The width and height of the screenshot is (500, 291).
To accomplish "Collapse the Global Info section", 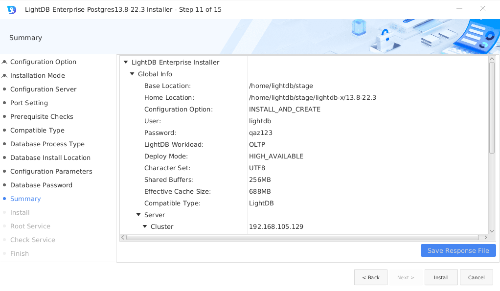I will pyautogui.click(x=132, y=74).
